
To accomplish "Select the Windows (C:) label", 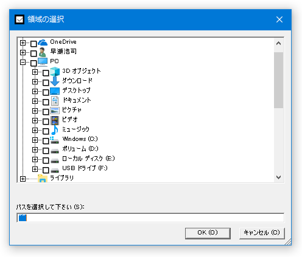I will (80, 139).
